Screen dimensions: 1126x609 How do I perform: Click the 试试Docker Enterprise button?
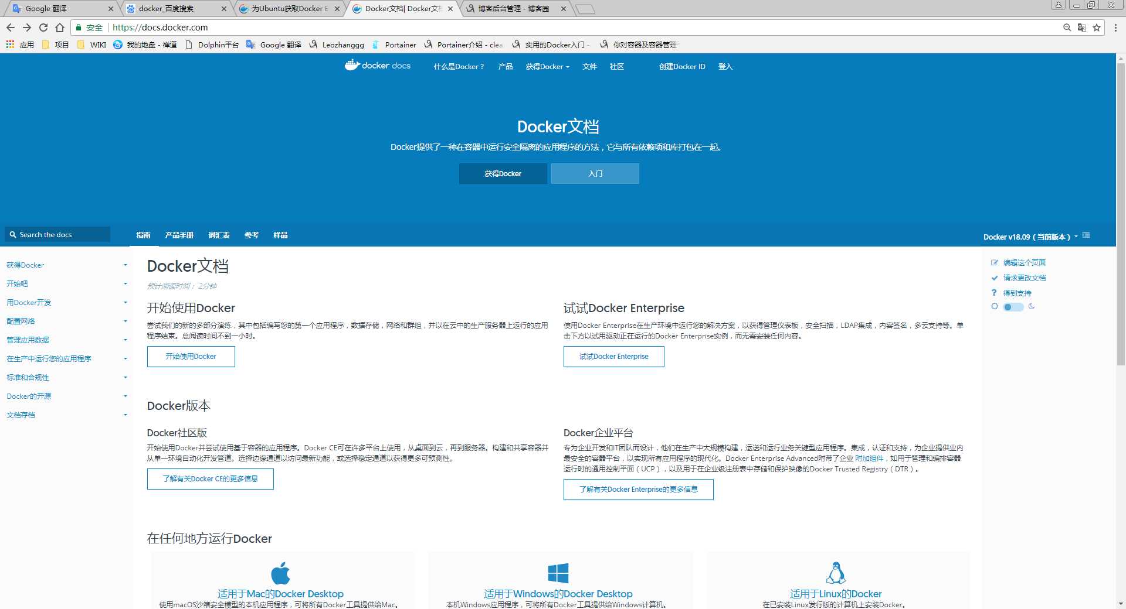pyautogui.click(x=613, y=357)
